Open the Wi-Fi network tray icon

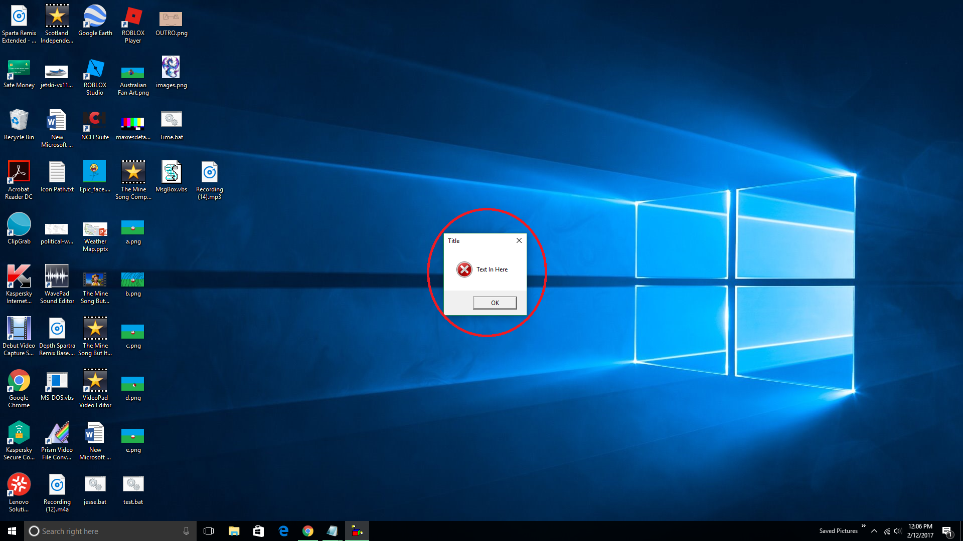tap(887, 531)
